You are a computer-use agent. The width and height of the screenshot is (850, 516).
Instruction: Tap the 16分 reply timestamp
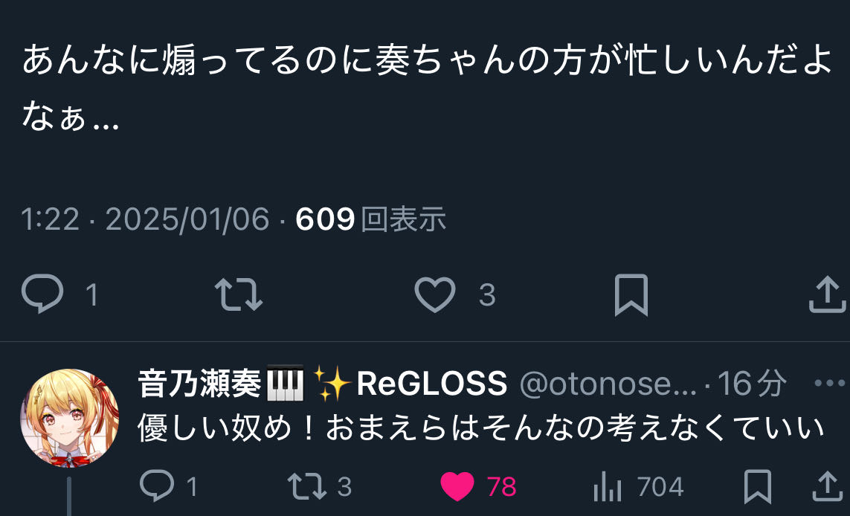(752, 384)
